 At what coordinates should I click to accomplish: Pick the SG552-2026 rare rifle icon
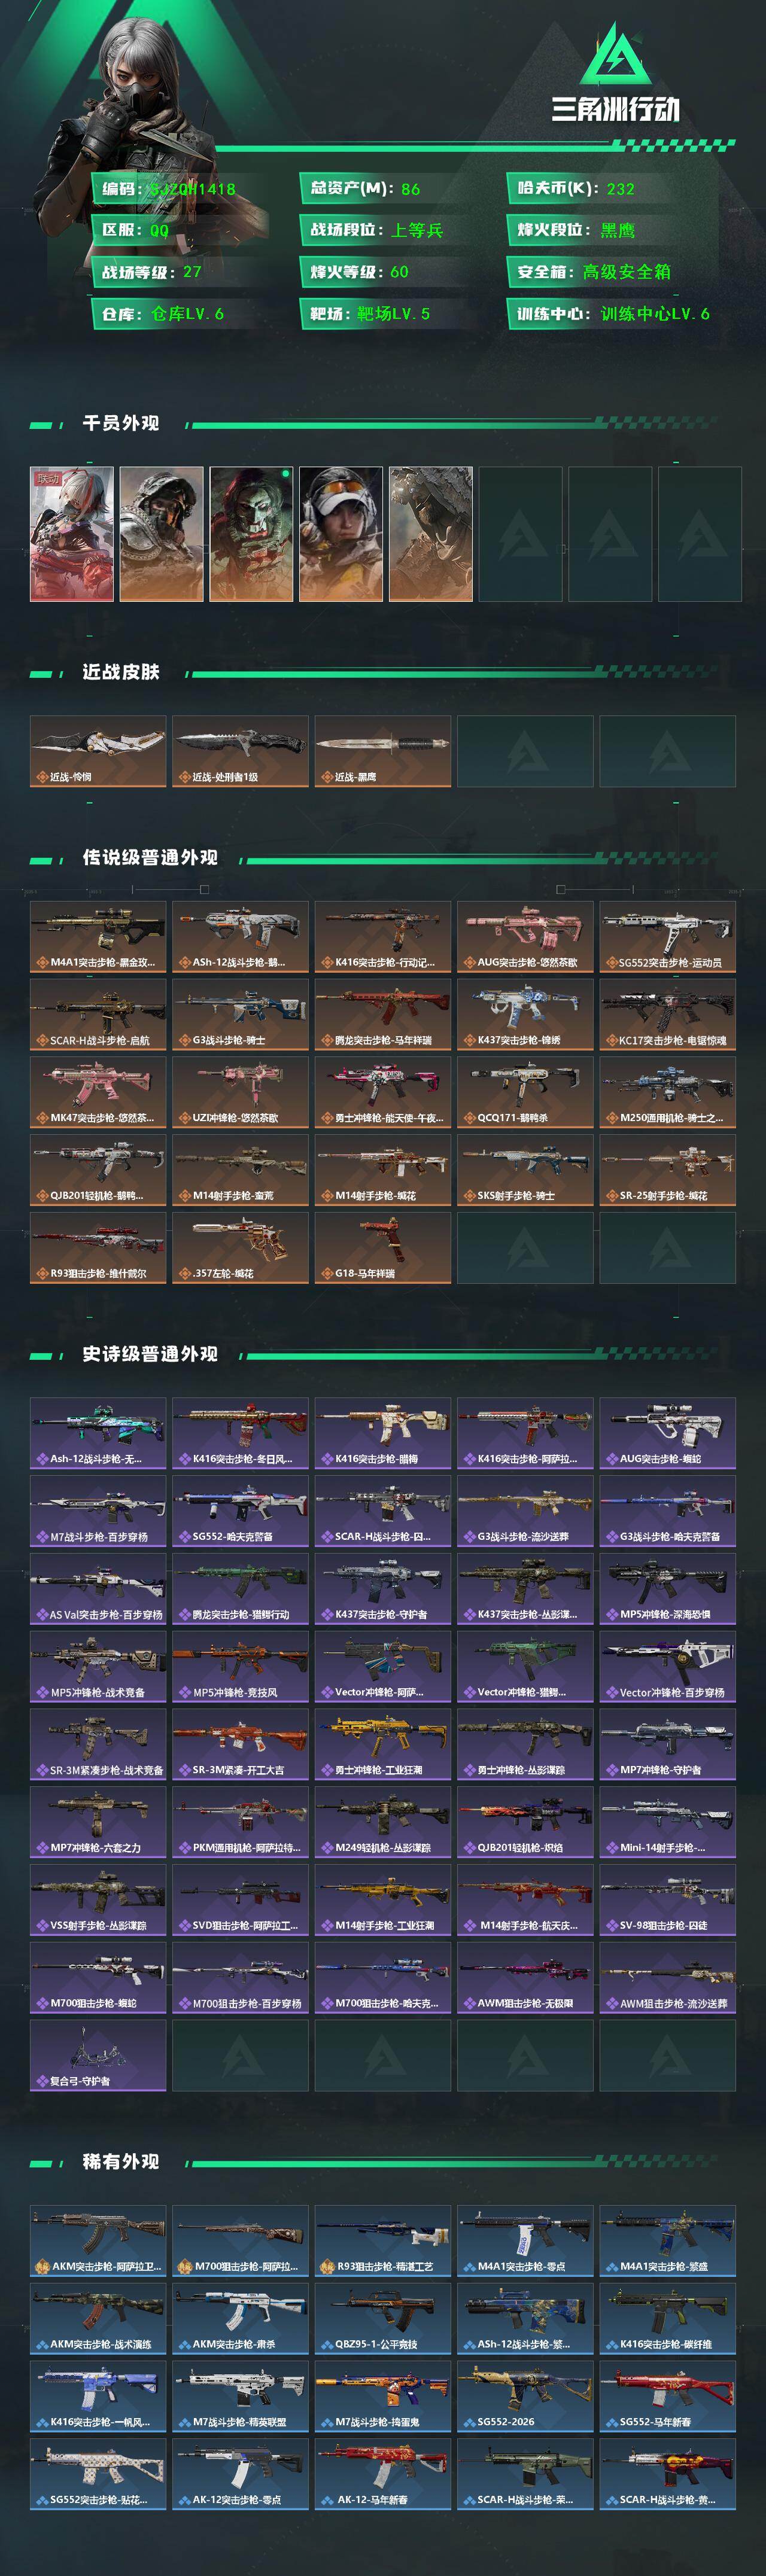525,2395
